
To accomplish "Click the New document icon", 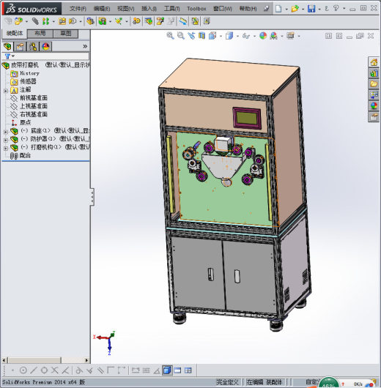I will point(278,9).
